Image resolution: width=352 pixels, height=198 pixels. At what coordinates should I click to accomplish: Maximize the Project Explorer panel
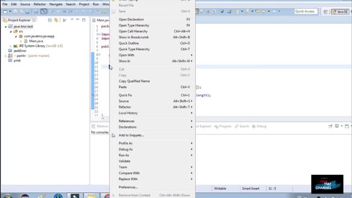pos(84,20)
